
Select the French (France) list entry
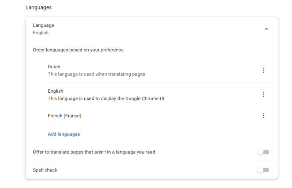click(65, 116)
